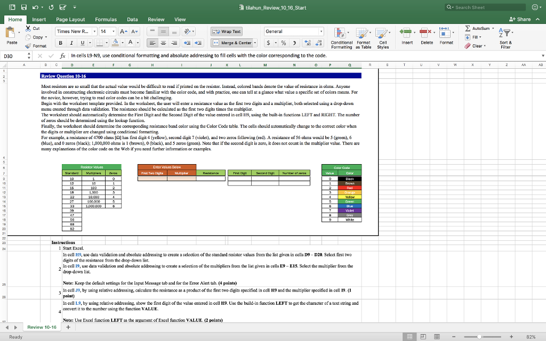
Task: Click the Decrease Decimal icon
Action: 319,43
